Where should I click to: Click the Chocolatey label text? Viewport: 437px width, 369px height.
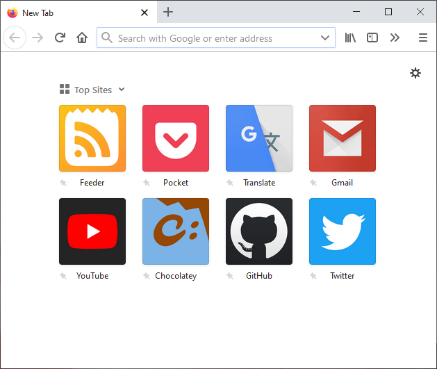point(176,276)
